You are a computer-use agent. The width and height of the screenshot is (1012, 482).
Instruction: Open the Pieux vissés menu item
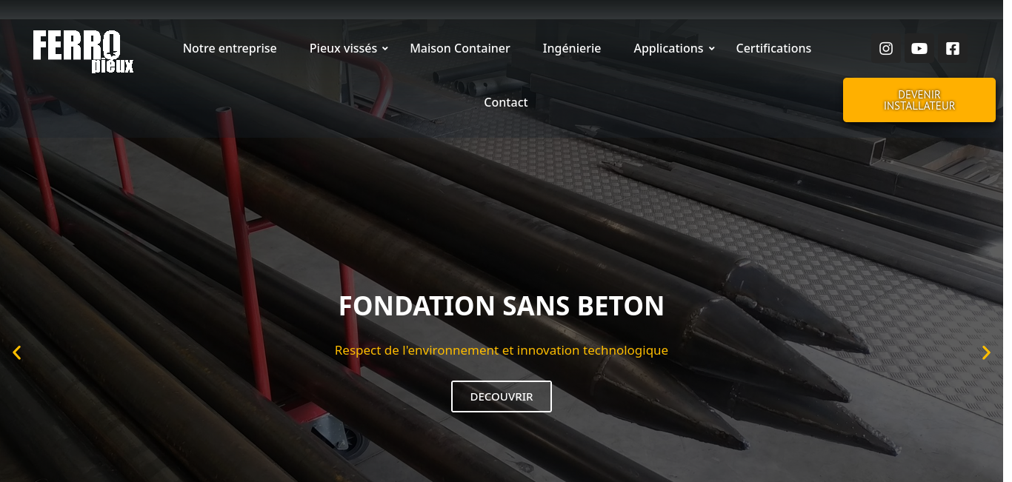344,48
